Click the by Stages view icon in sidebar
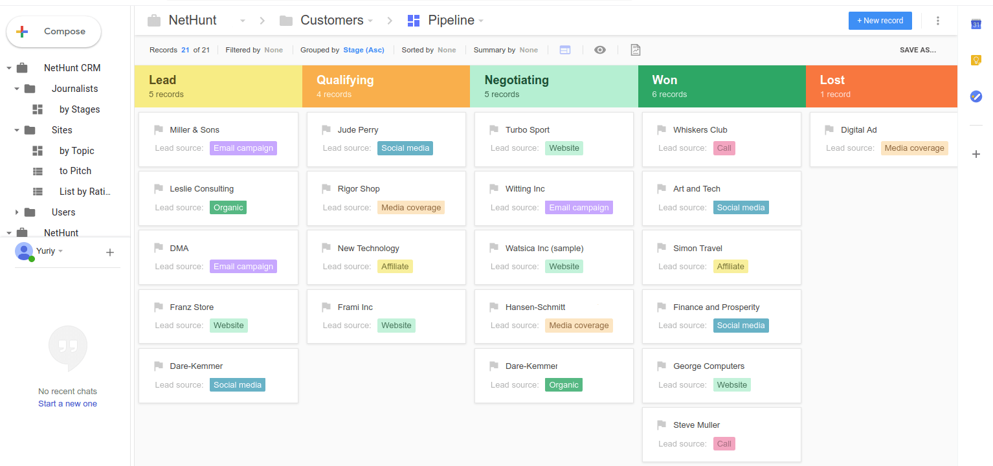Image resolution: width=993 pixels, height=466 pixels. click(38, 109)
